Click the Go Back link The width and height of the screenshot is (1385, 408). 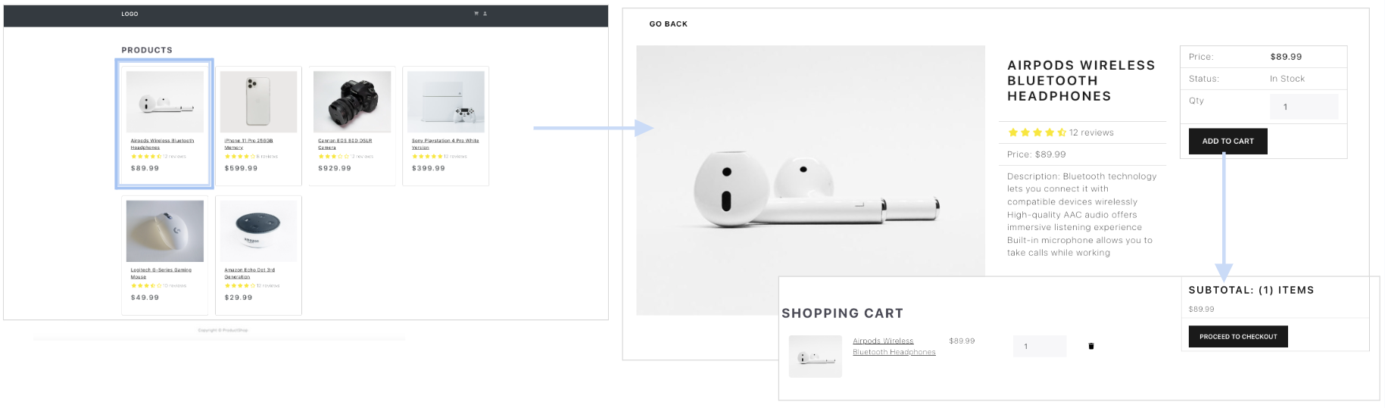668,24
